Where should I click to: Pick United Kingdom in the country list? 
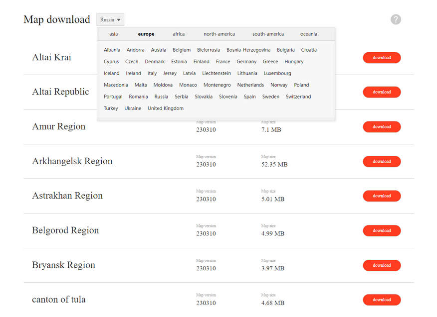coord(166,108)
